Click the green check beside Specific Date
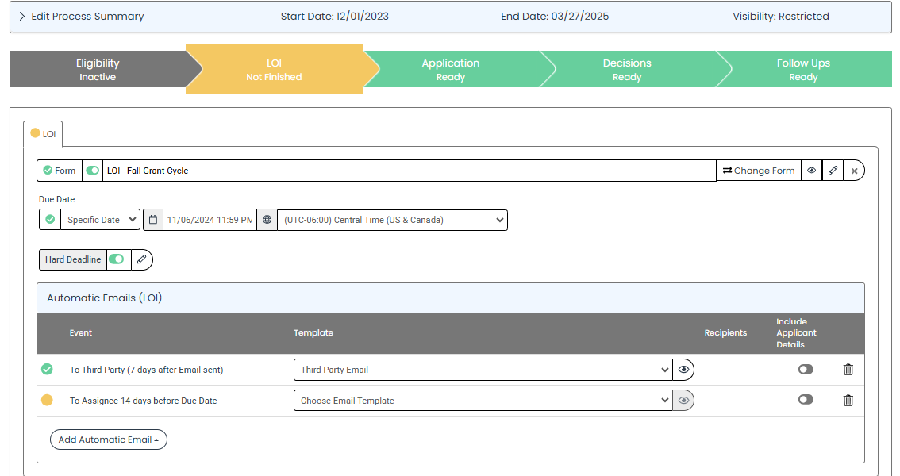Viewport: 900px width, 476px height. (x=50, y=220)
